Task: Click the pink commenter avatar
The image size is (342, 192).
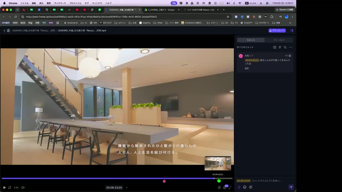Action: [x=241, y=56]
